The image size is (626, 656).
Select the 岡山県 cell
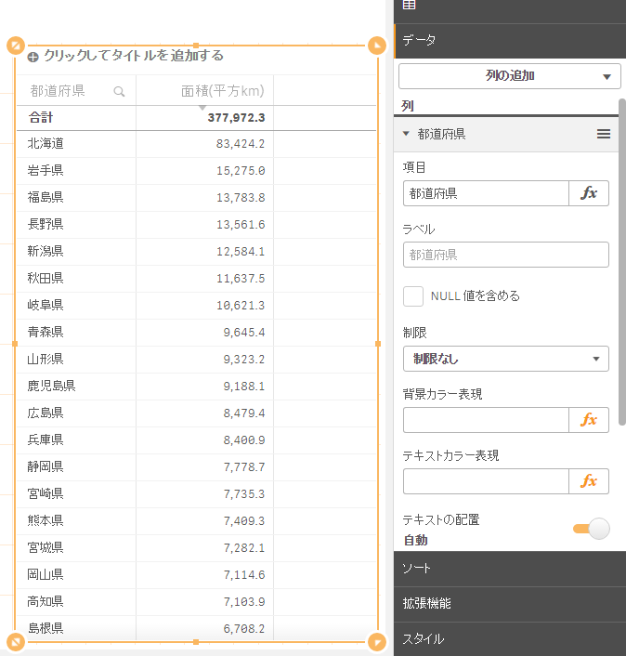[76, 575]
